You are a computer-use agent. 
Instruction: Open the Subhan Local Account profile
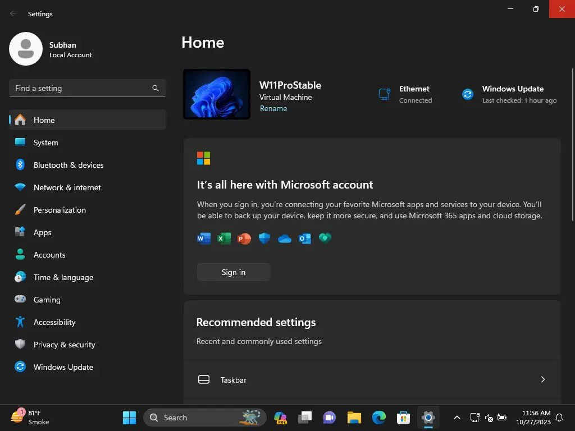(51, 49)
